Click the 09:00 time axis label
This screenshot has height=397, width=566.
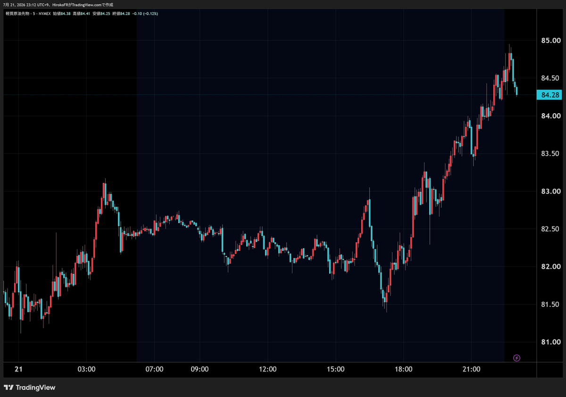[x=200, y=369]
